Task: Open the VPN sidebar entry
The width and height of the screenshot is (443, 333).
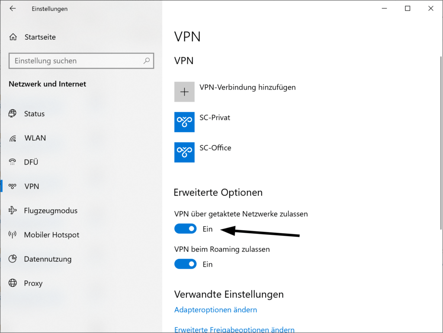Action: tap(32, 187)
